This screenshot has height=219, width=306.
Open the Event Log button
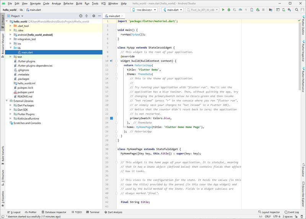pyautogui.click(x=291, y=212)
